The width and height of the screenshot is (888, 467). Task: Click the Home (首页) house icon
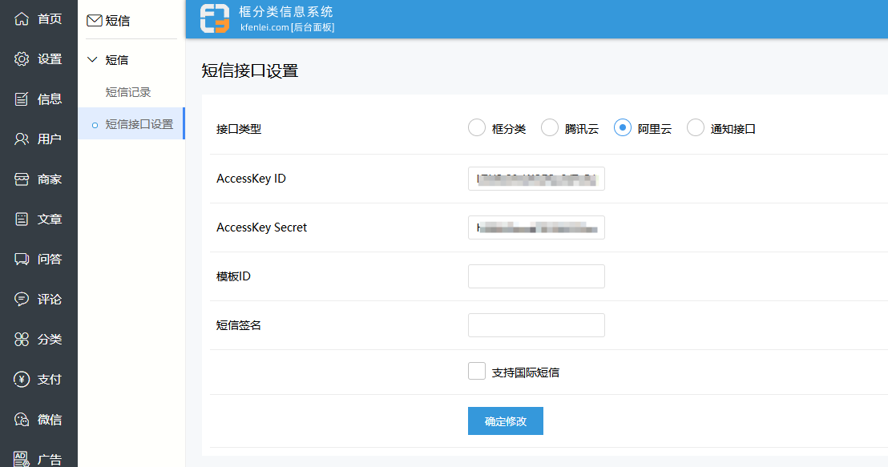click(x=22, y=18)
